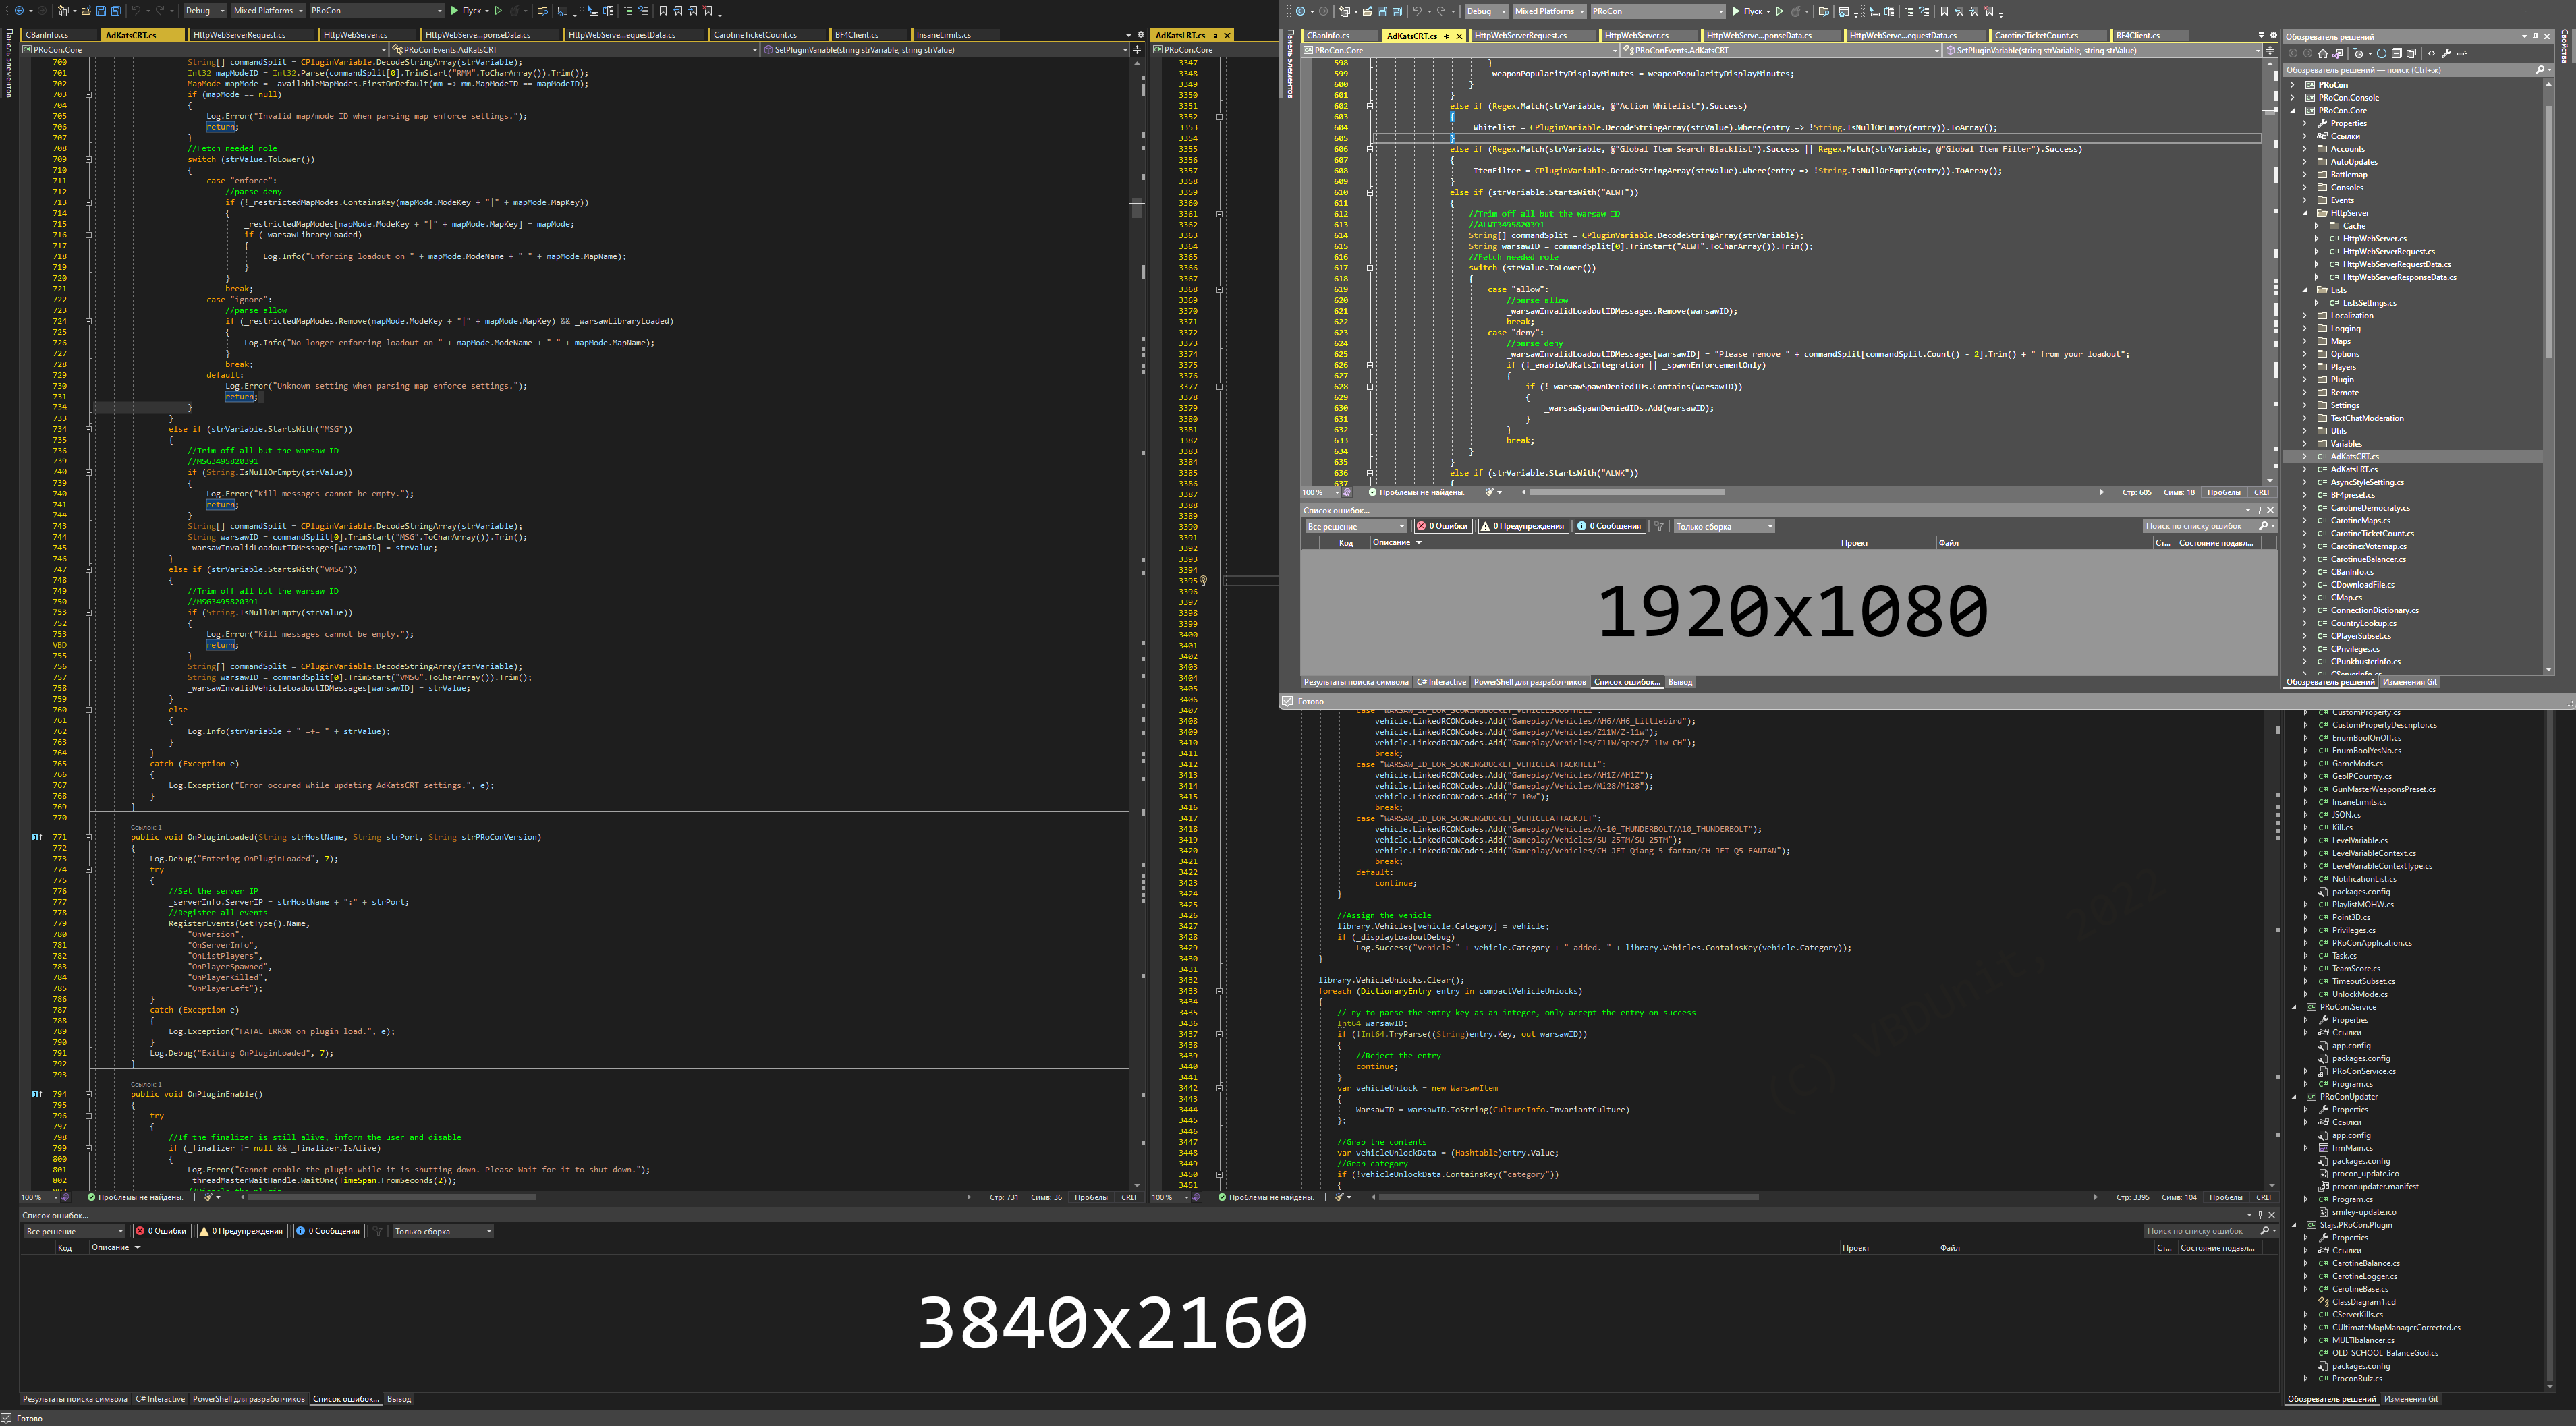Open Properties wrench in gray Solution Explorer toolbar

point(2447,53)
